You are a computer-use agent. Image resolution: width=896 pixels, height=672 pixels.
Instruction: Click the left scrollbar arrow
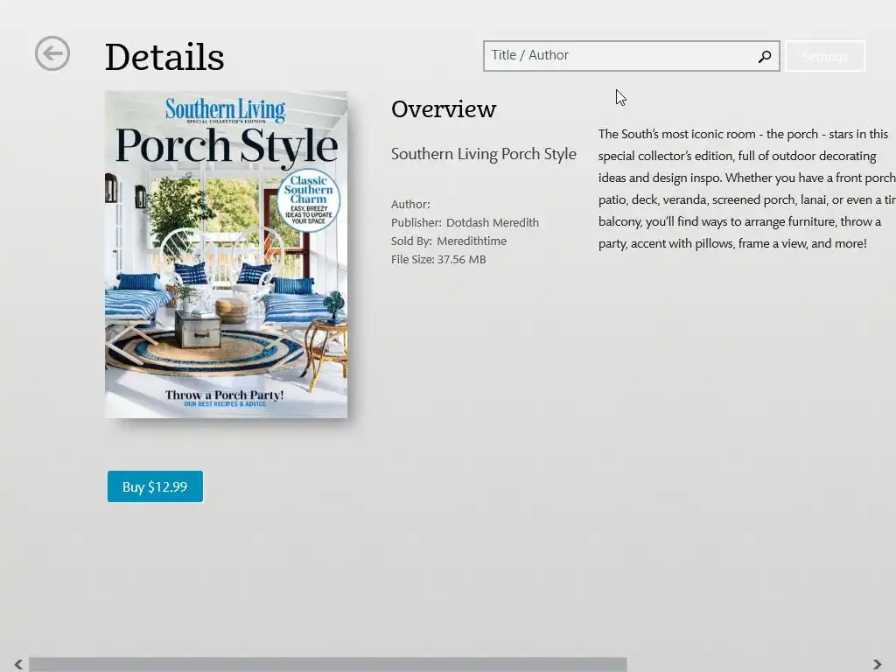[18, 664]
